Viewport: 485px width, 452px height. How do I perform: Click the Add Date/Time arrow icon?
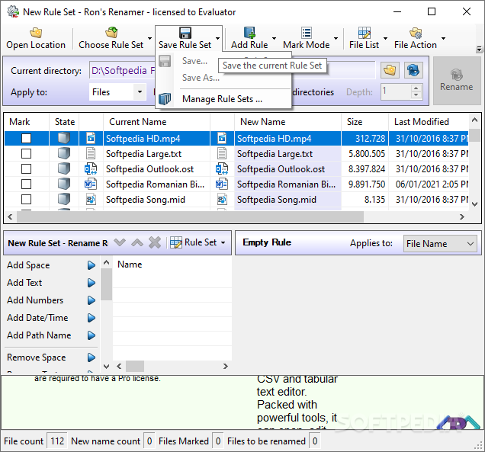92,318
